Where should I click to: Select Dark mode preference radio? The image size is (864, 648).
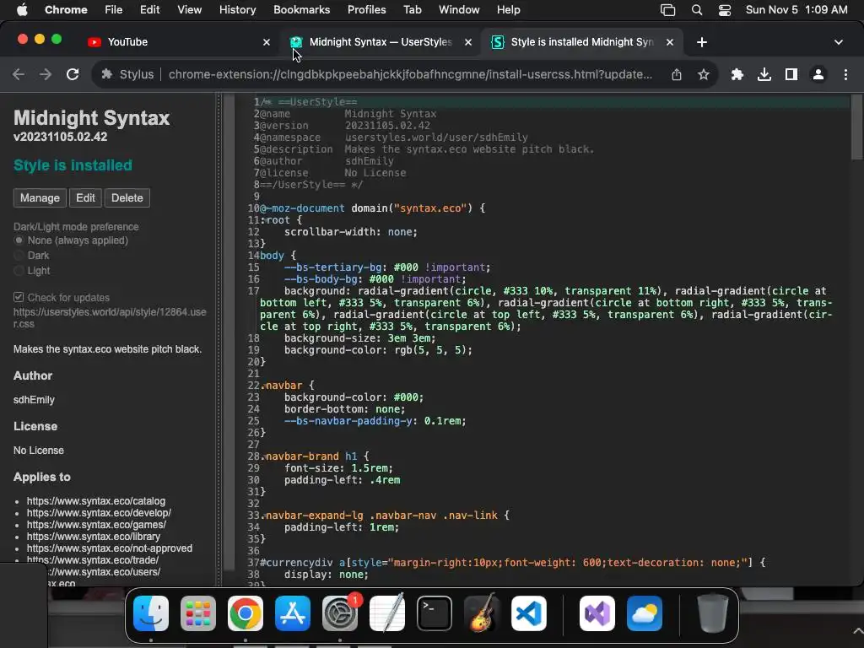(19, 255)
